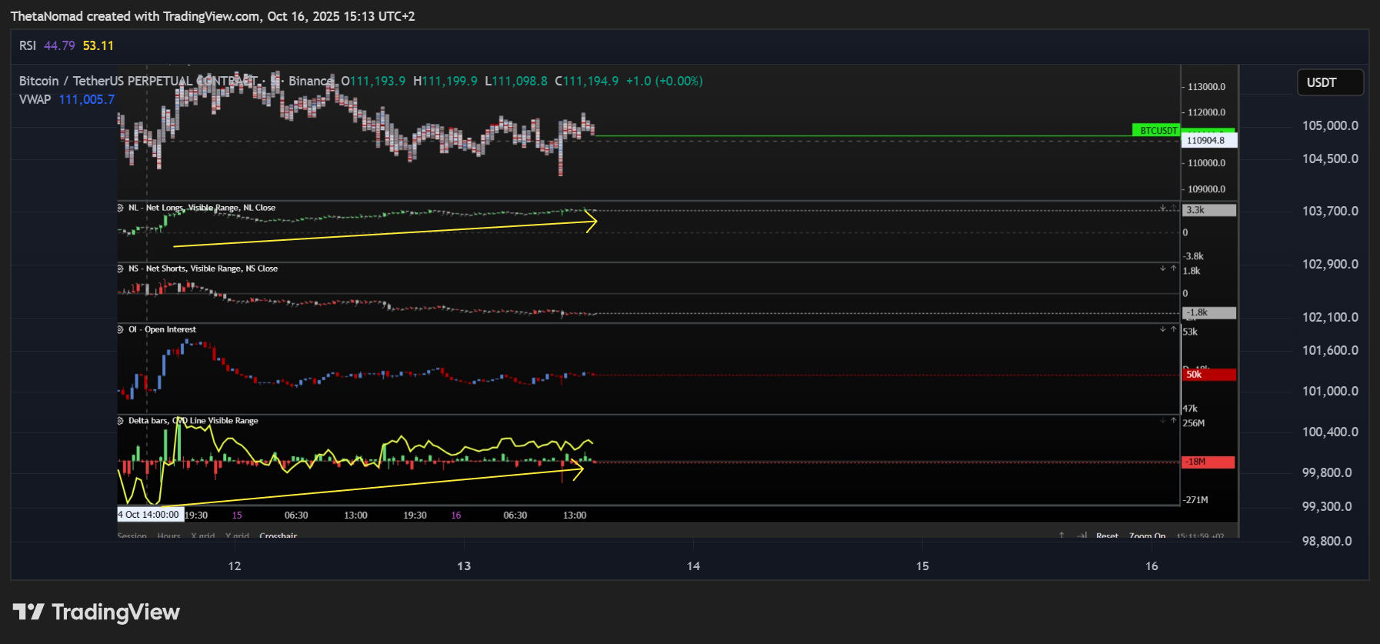The width and height of the screenshot is (1380, 644).
Task: Click the close value C111,194.9
Action: [x=587, y=81]
